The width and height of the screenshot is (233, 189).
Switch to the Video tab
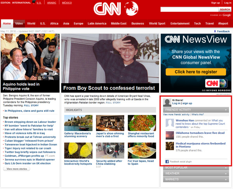click(x=19, y=23)
